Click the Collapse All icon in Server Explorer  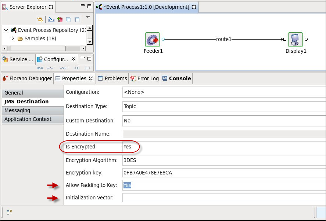click(x=77, y=20)
